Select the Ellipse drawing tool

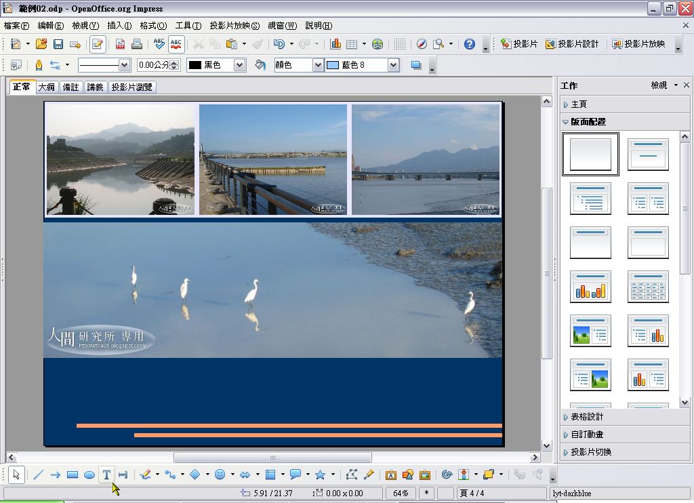tap(89, 475)
